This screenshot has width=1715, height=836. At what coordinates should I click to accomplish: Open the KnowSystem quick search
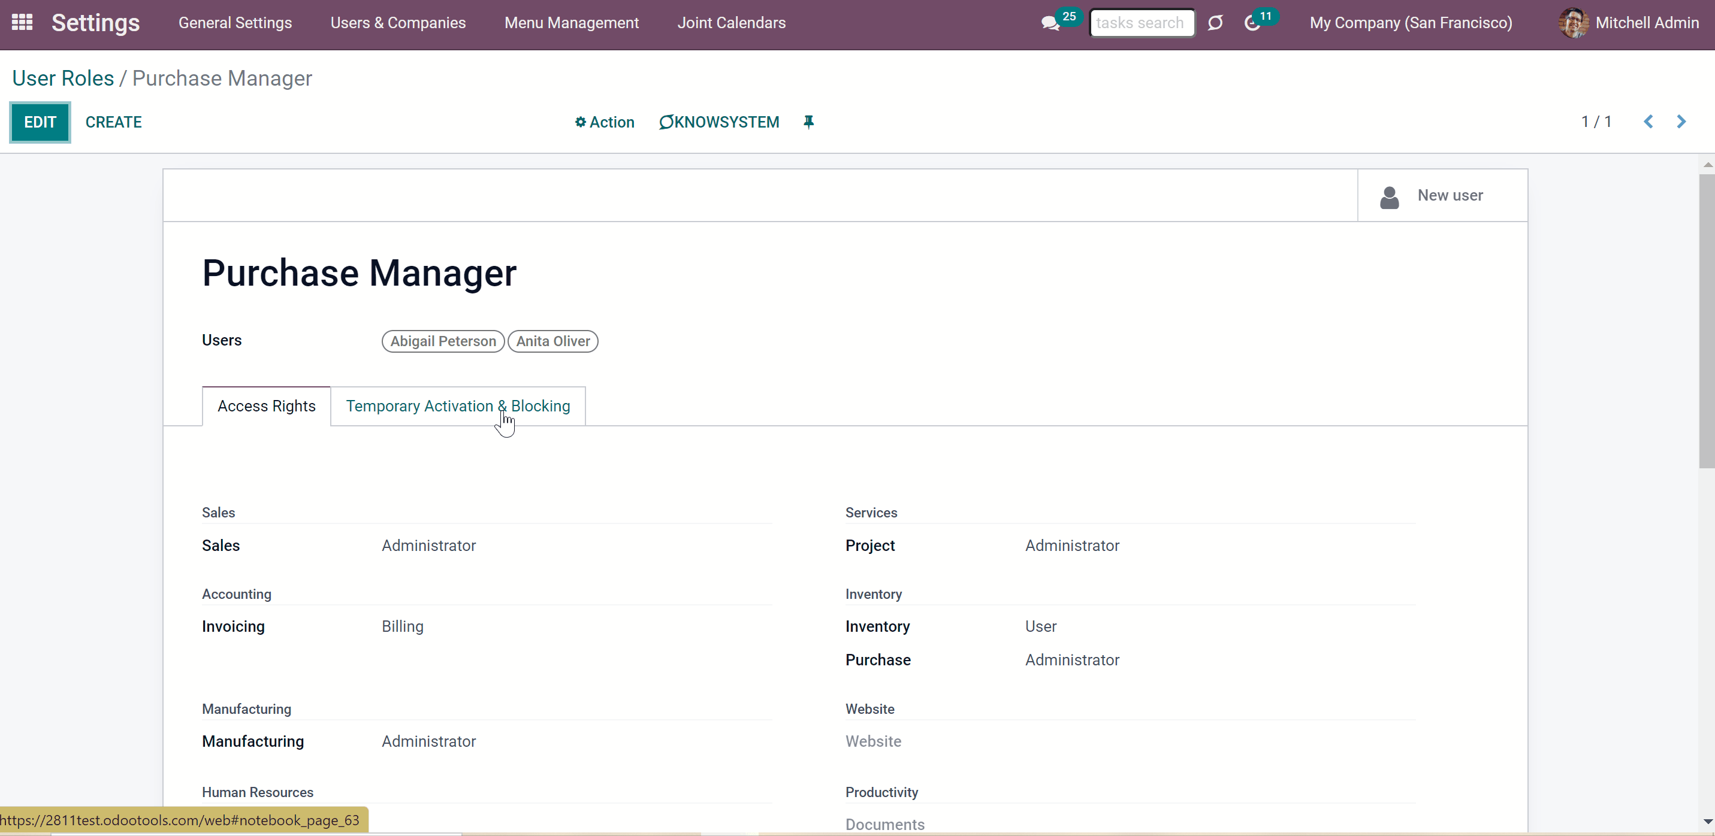[x=719, y=123]
